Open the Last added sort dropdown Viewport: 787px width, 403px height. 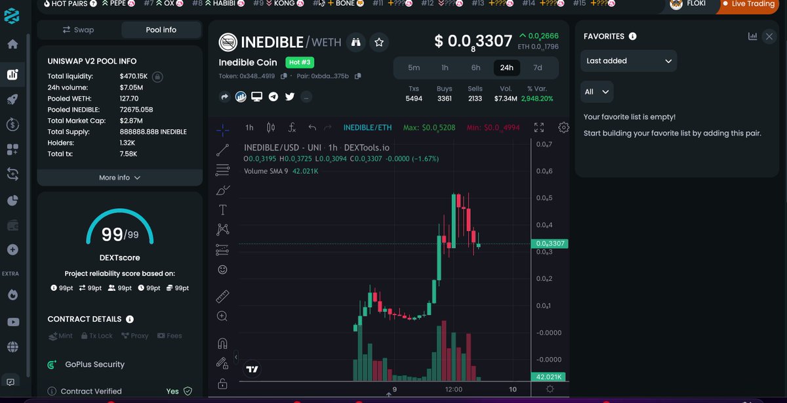point(629,61)
